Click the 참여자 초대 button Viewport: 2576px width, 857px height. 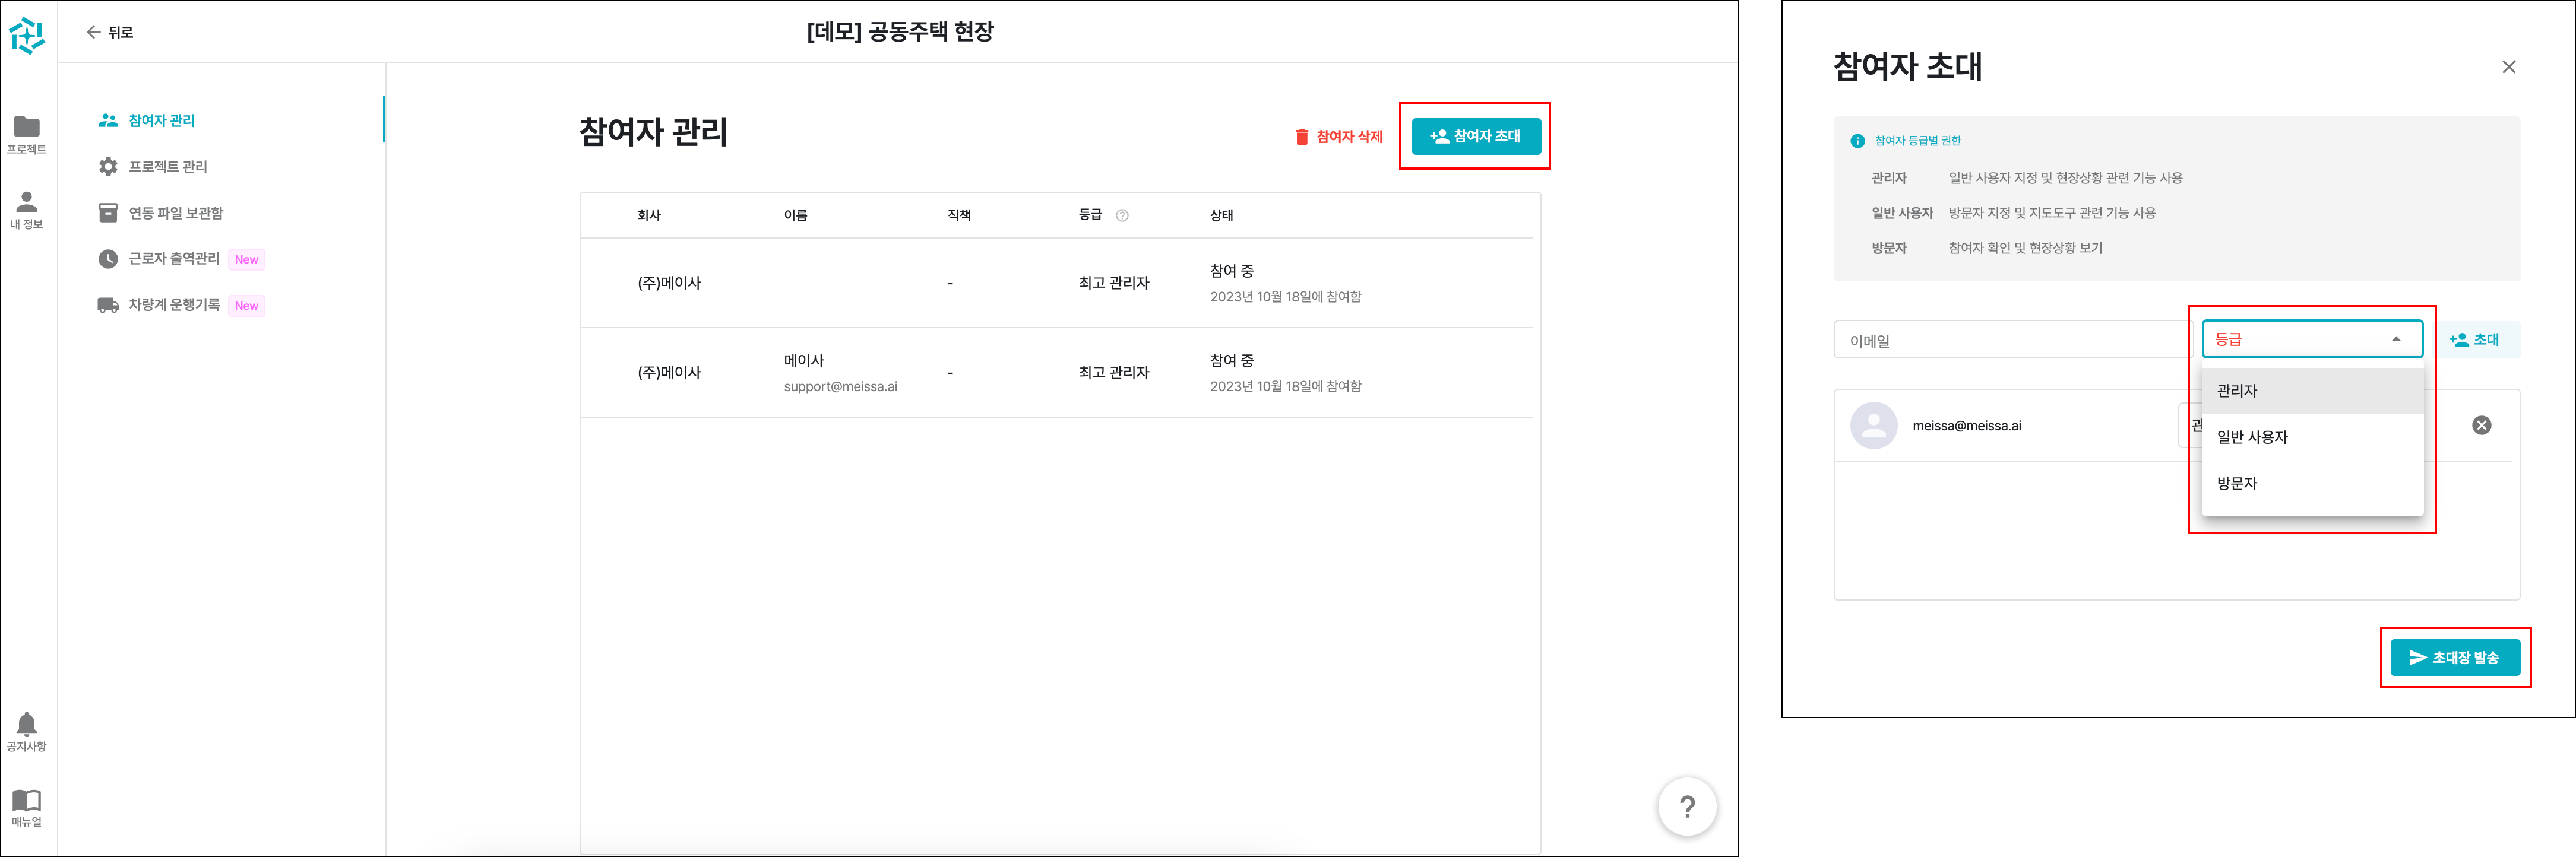(x=1475, y=136)
